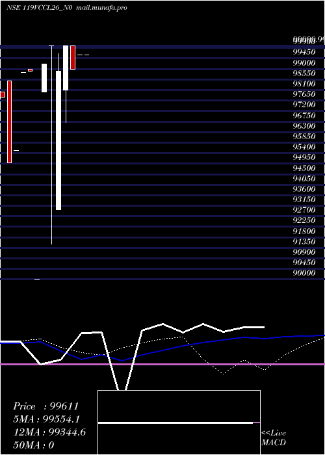Image resolution: width=325 pixels, height=455 pixels.
Task: Select the 93600 price axis label
Action: point(304,189)
